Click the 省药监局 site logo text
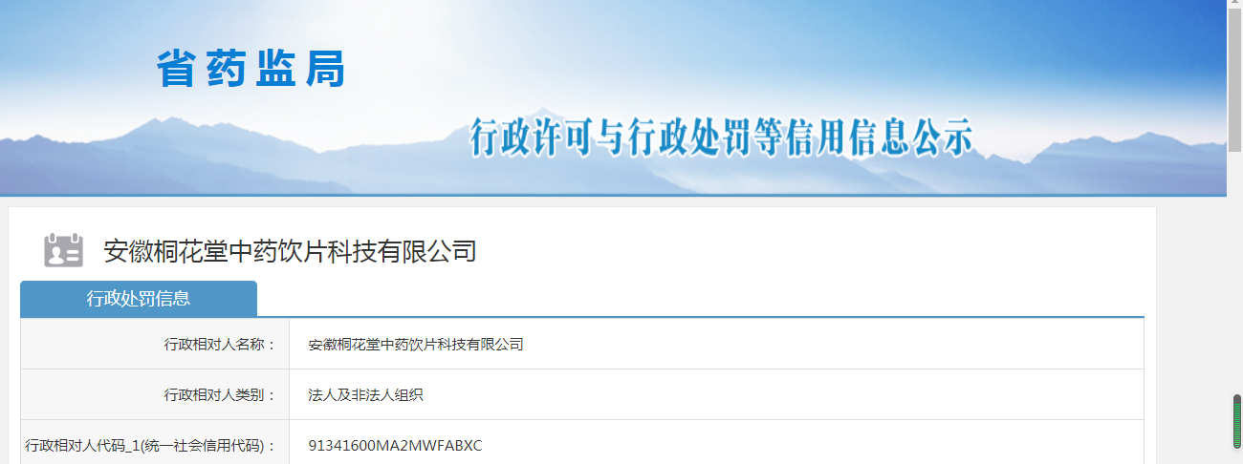The height and width of the screenshot is (464, 1243). point(251,70)
